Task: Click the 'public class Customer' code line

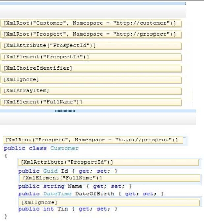Action: [x=41, y=148]
